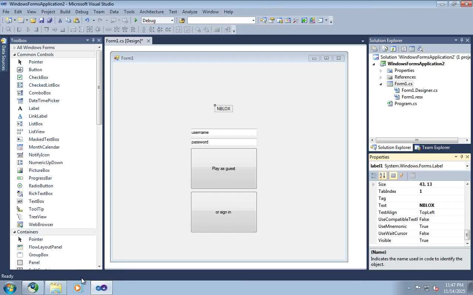This screenshot has height=295, width=473.
Task: Click the Toolbox wrench icon in the standard toolbar
Action: [296, 21]
